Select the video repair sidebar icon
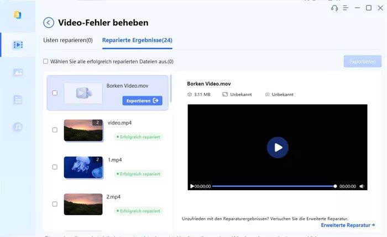This screenshot has height=237, width=387. click(18, 45)
